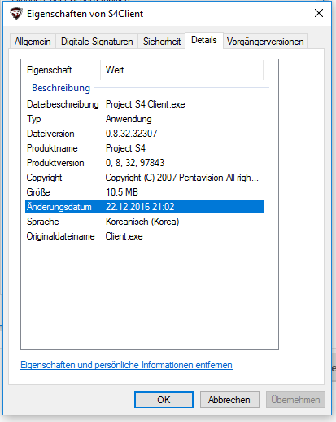336x422 pixels.
Task: Close the Eigenschaften von S4Client dialog
Action: tap(319, 13)
